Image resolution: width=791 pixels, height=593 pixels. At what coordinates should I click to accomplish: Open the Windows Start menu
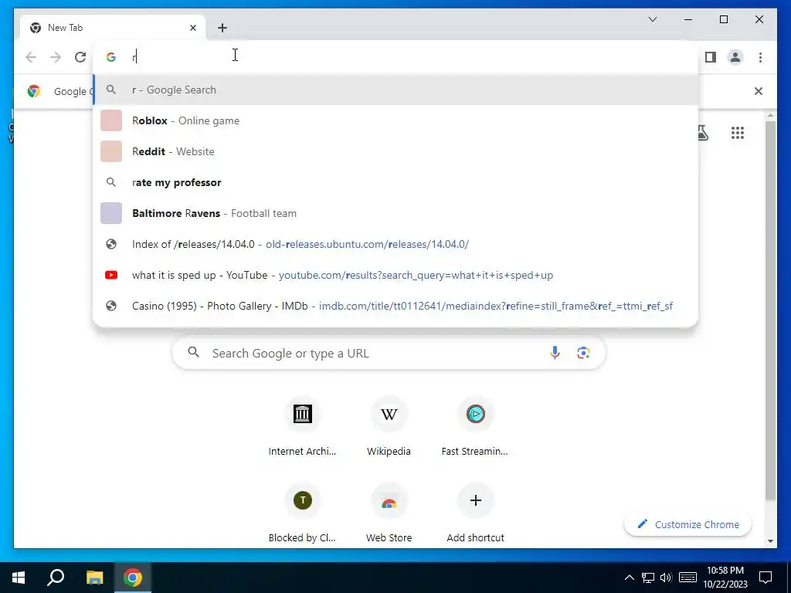pos(19,578)
